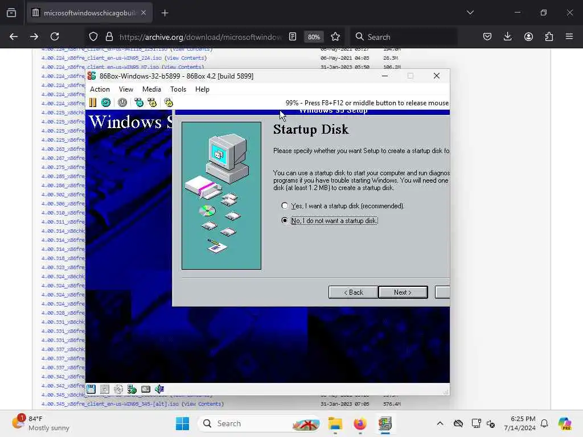Close the microsoftwindowschicagobuilds tab
This screenshot has height=437, width=583.
[x=143, y=13]
